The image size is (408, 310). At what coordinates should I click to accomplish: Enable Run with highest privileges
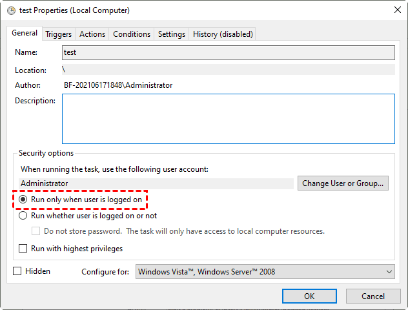tap(24, 249)
